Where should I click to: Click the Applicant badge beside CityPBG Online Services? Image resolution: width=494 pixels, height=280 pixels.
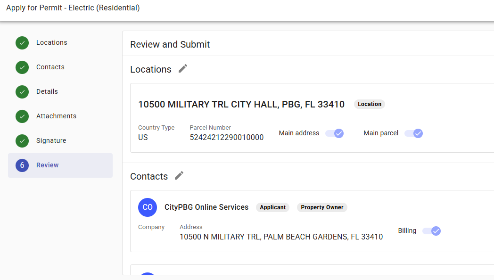coord(272,207)
